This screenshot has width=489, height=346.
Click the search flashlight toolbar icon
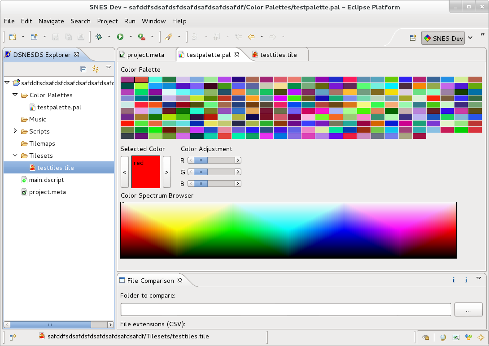(169, 37)
